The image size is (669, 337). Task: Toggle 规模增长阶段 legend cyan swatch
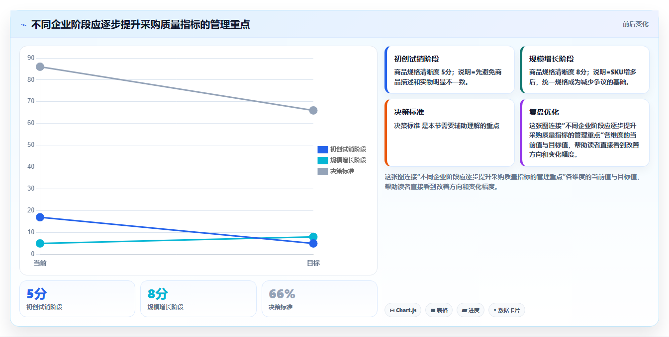(323, 160)
